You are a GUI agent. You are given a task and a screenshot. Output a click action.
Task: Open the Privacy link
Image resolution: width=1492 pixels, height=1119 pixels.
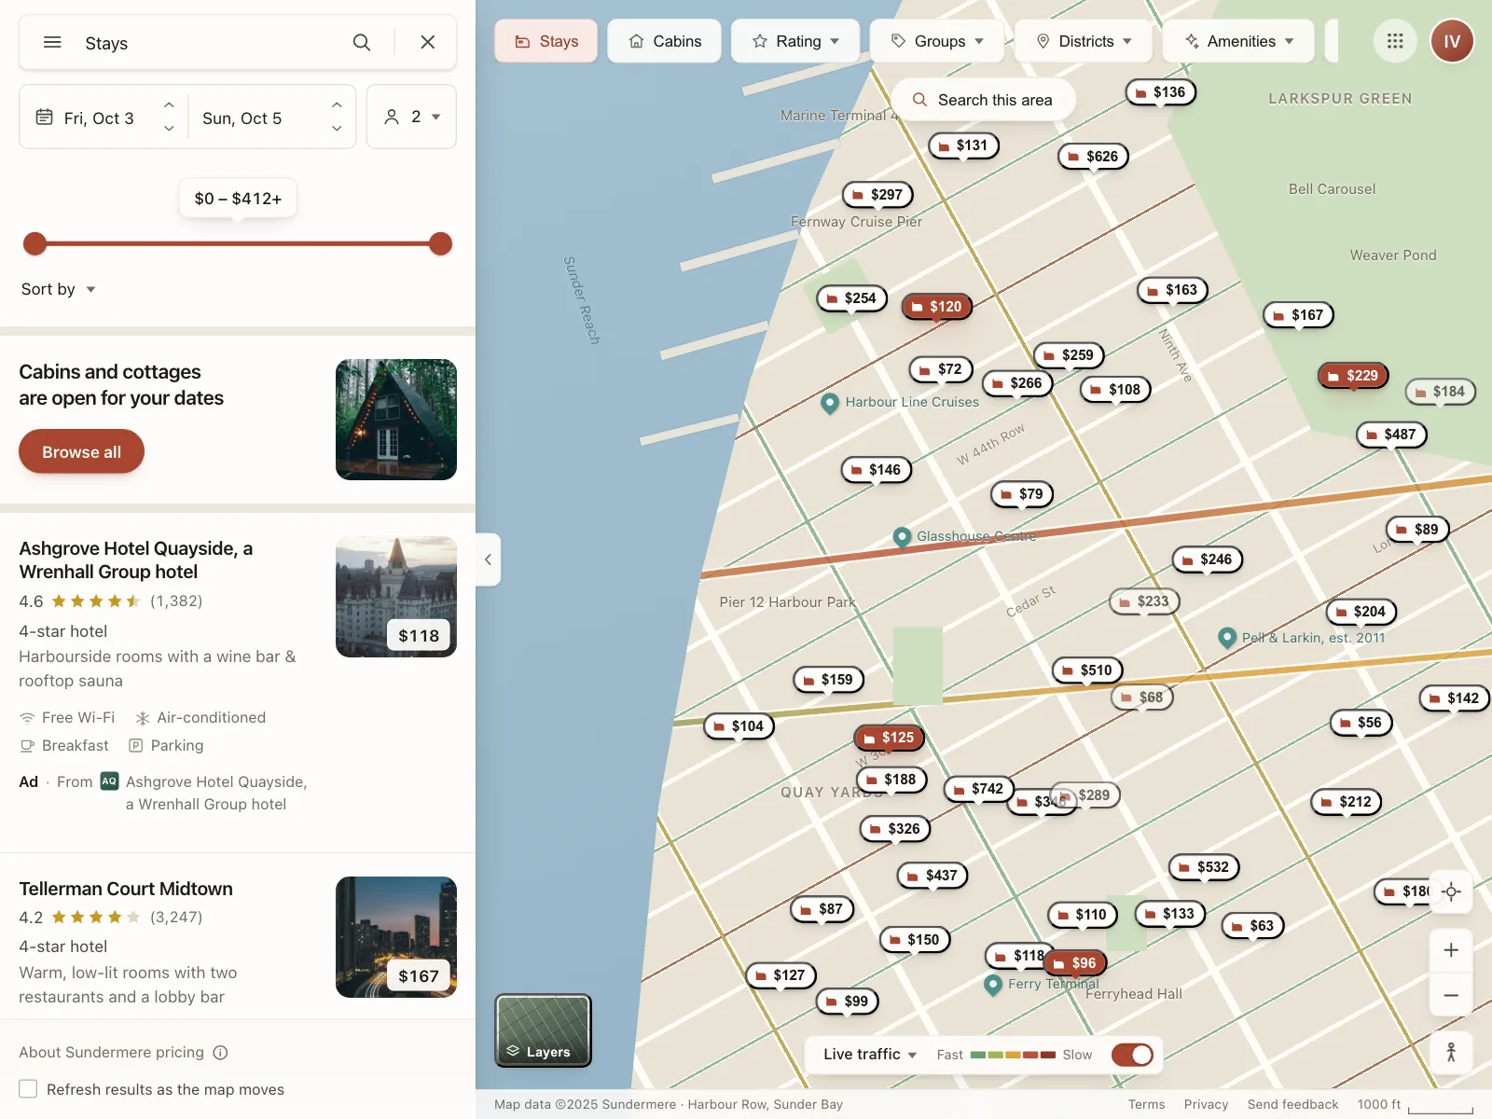coord(1207,1104)
